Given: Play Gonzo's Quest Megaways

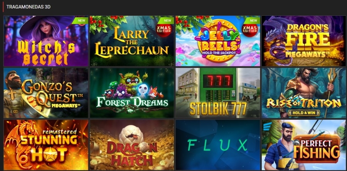Looking at the screenshot, I should (46, 93).
